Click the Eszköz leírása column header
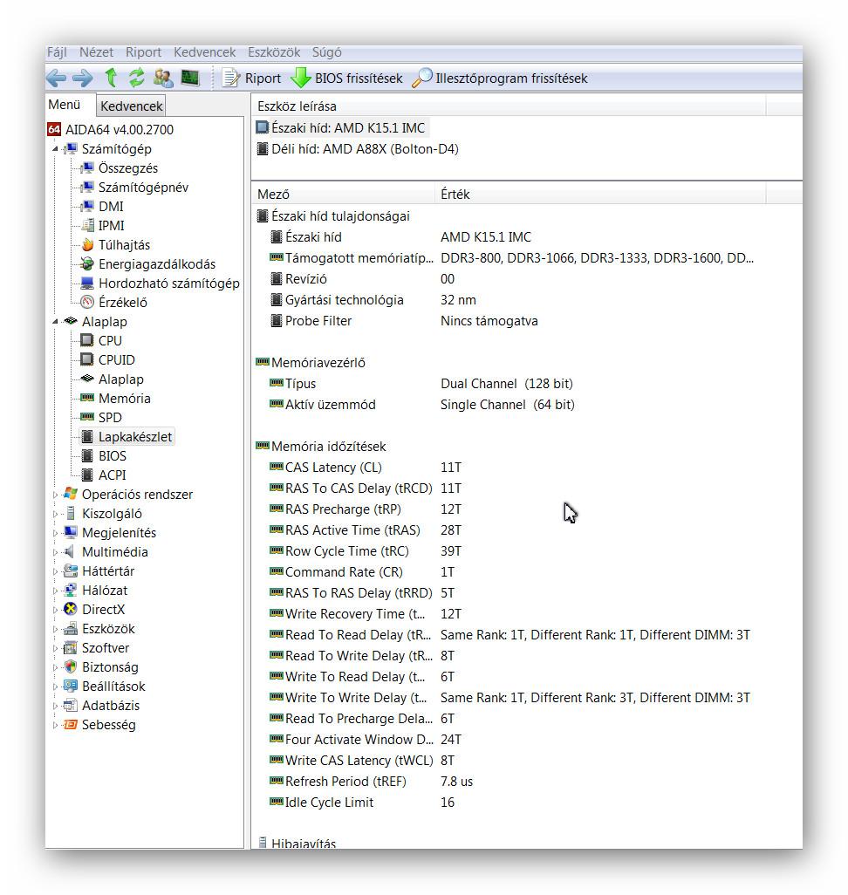848x895 pixels. [509, 106]
